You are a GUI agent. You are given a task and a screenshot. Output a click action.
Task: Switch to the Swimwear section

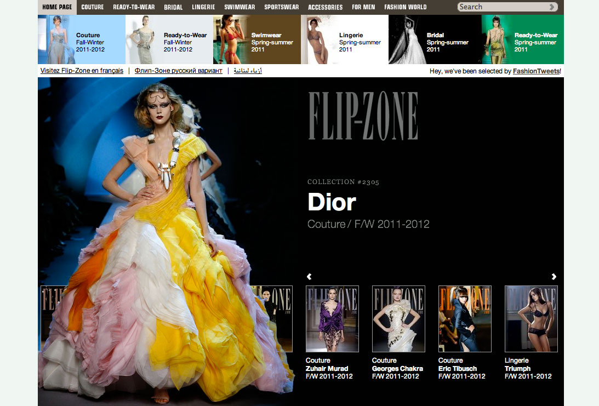(239, 7)
